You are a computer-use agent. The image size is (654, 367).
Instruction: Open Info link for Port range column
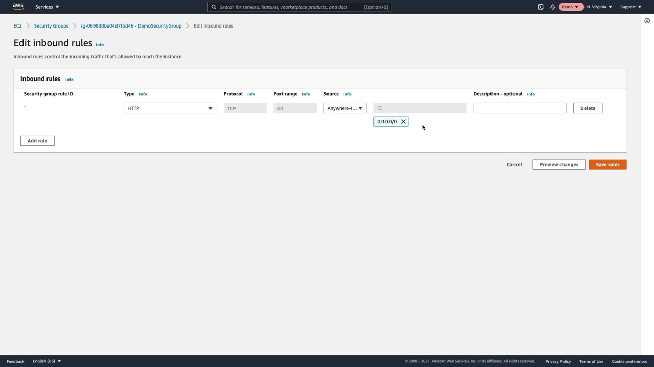click(306, 94)
